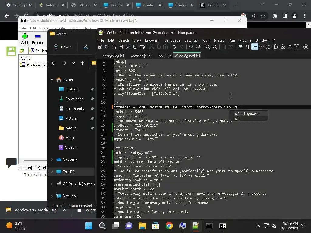The width and height of the screenshot is (311, 233).
Task: Switch to the common.js tab
Action: (138, 56)
